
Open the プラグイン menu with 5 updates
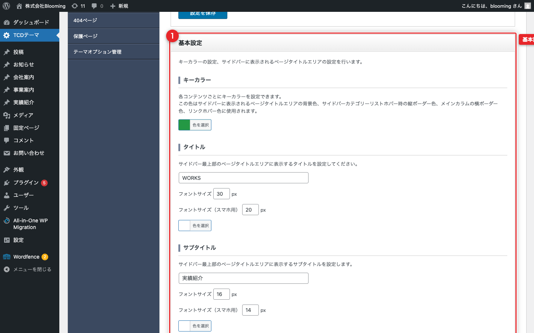pyautogui.click(x=30, y=183)
